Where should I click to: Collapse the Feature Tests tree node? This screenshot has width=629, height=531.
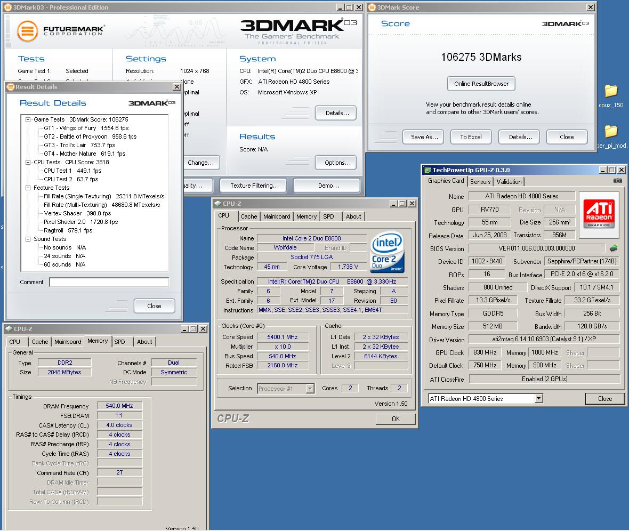click(28, 188)
